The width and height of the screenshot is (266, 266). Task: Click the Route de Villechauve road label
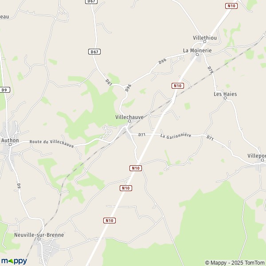pyautogui.click(x=52, y=144)
